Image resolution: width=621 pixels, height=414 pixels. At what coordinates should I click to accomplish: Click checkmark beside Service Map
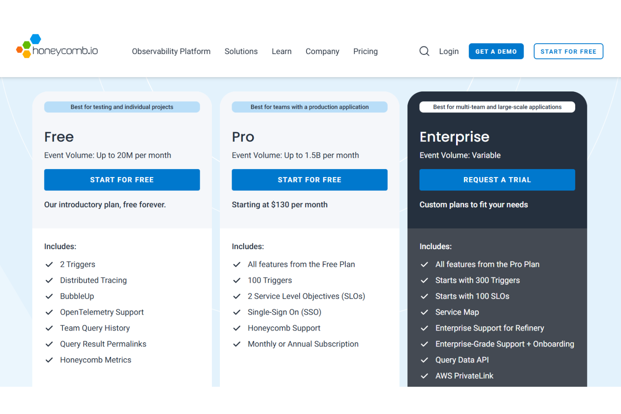coord(424,312)
